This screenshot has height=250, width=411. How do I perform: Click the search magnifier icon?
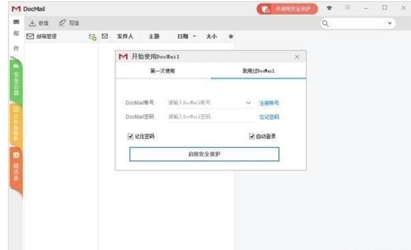point(325,24)
